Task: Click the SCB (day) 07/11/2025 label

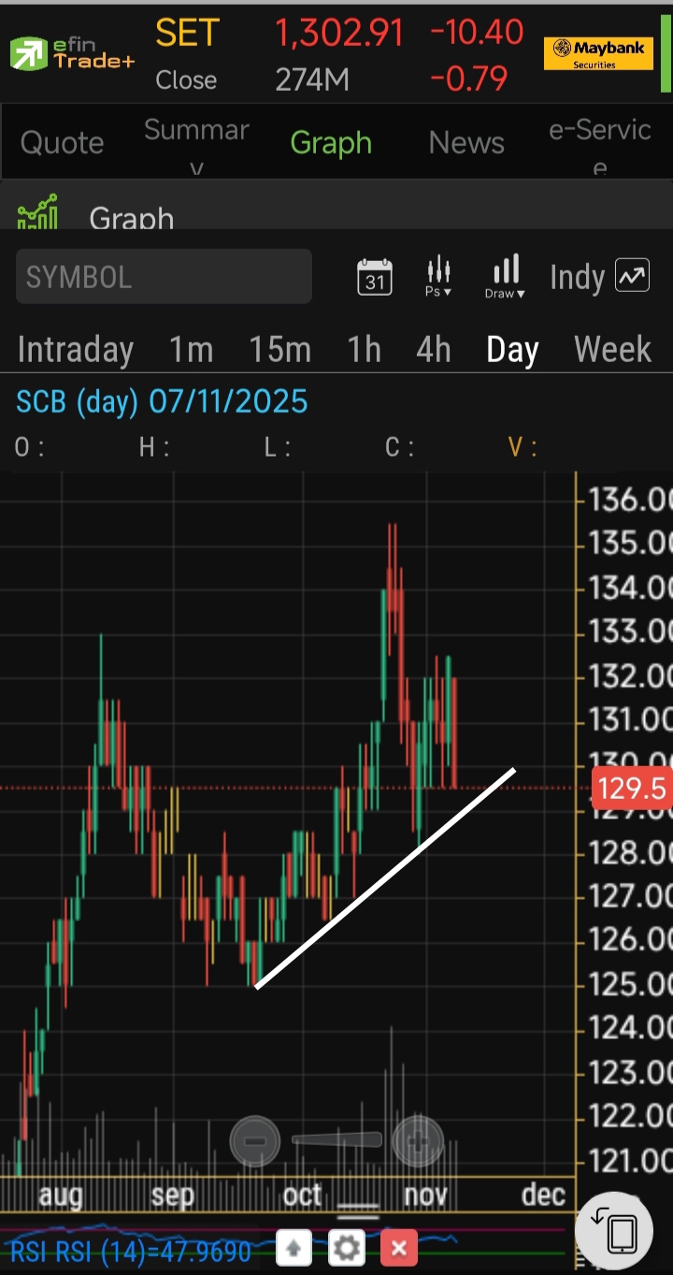Action: (162, 401)
